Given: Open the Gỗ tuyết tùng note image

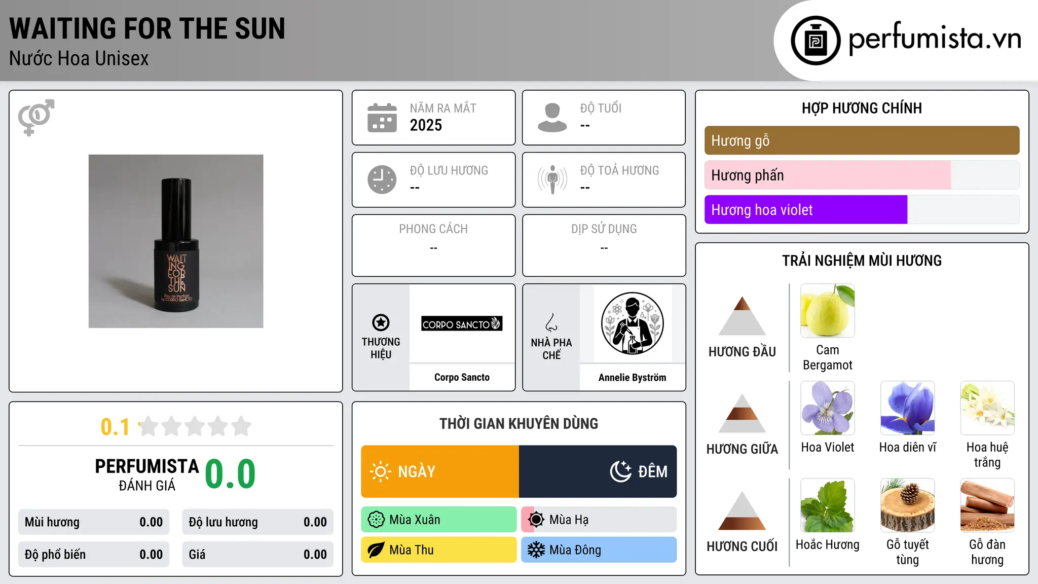Looking at the screenshot, I should [x=907, y=505].
